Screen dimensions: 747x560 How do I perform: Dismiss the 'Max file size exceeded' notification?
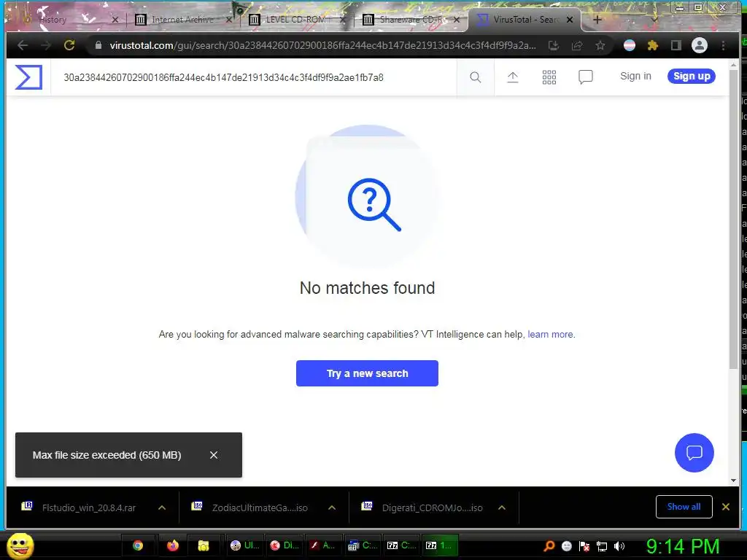coord(214,455)
